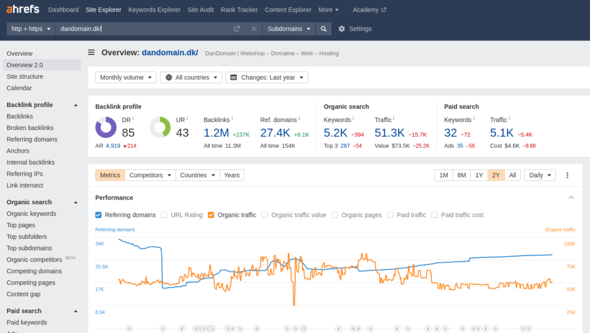The image size is (590, 333).
Task: Open the chart options kebab menu
Action: point(567,175)
